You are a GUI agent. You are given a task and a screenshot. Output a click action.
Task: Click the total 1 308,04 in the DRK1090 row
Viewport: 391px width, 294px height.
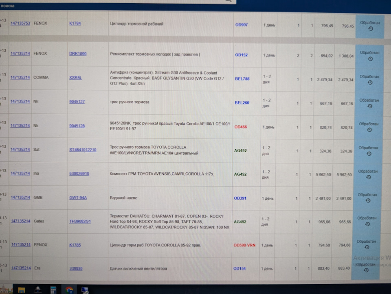coord(346,56)
